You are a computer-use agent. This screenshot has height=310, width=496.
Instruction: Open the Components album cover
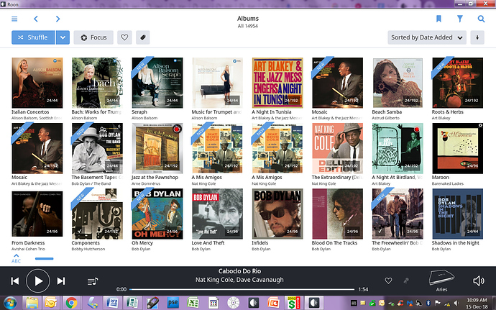tap(97, 214)
